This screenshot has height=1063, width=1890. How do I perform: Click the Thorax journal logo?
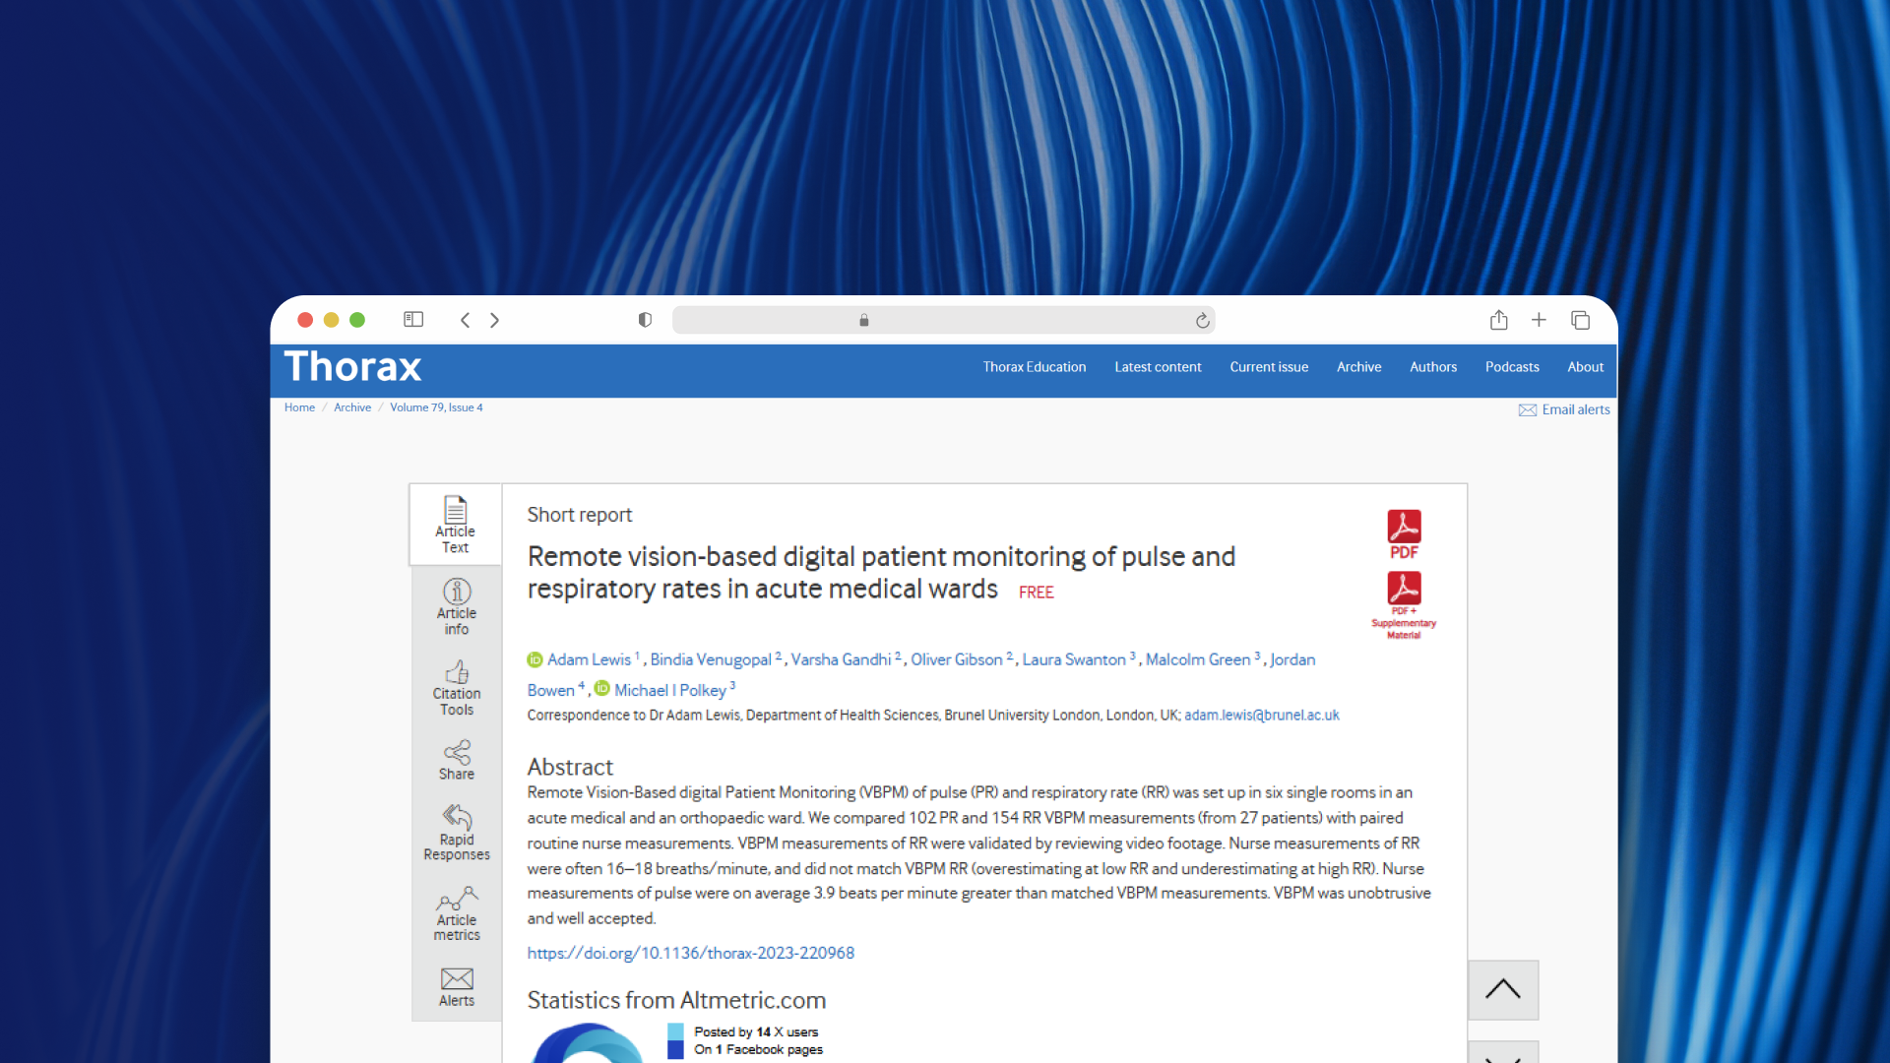pos(352,366)
